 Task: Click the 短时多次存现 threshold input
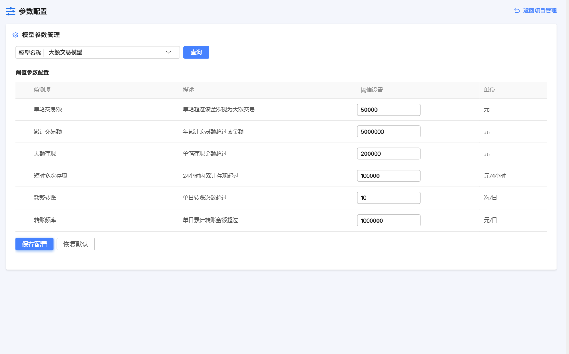(388, 176)
